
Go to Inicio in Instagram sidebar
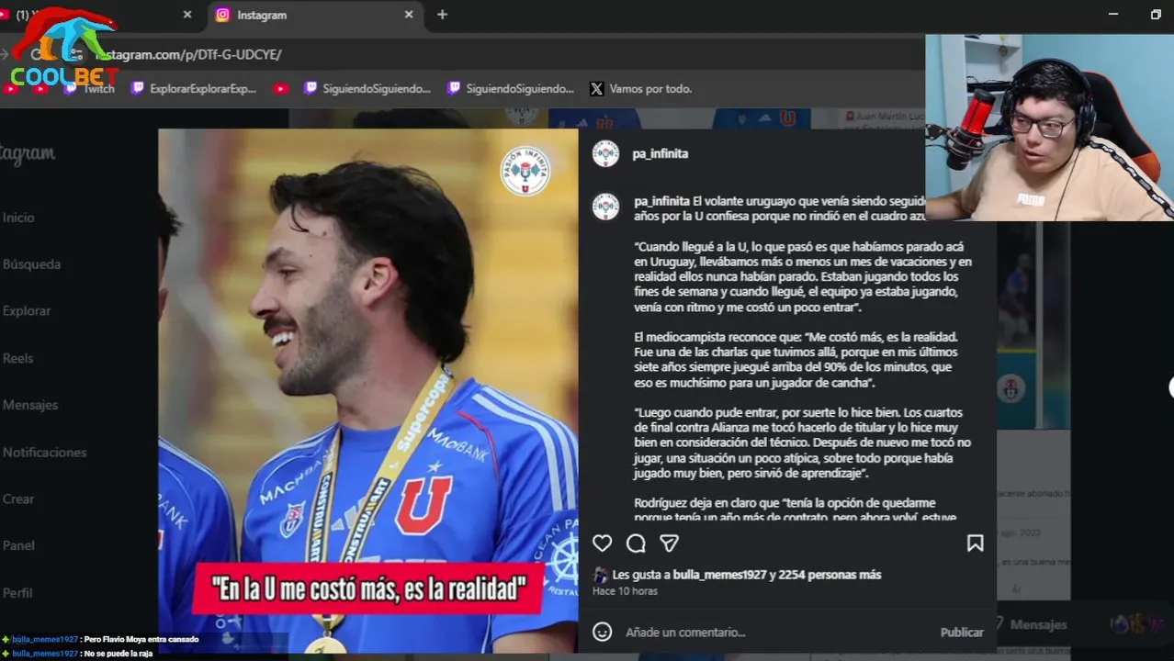pos(18,218)
